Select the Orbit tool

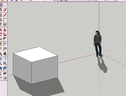pyautogui.click(x=1, y=59)
